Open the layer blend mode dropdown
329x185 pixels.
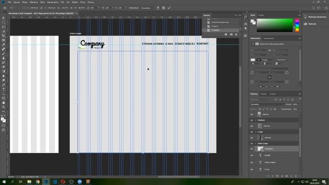pos(267,104)
